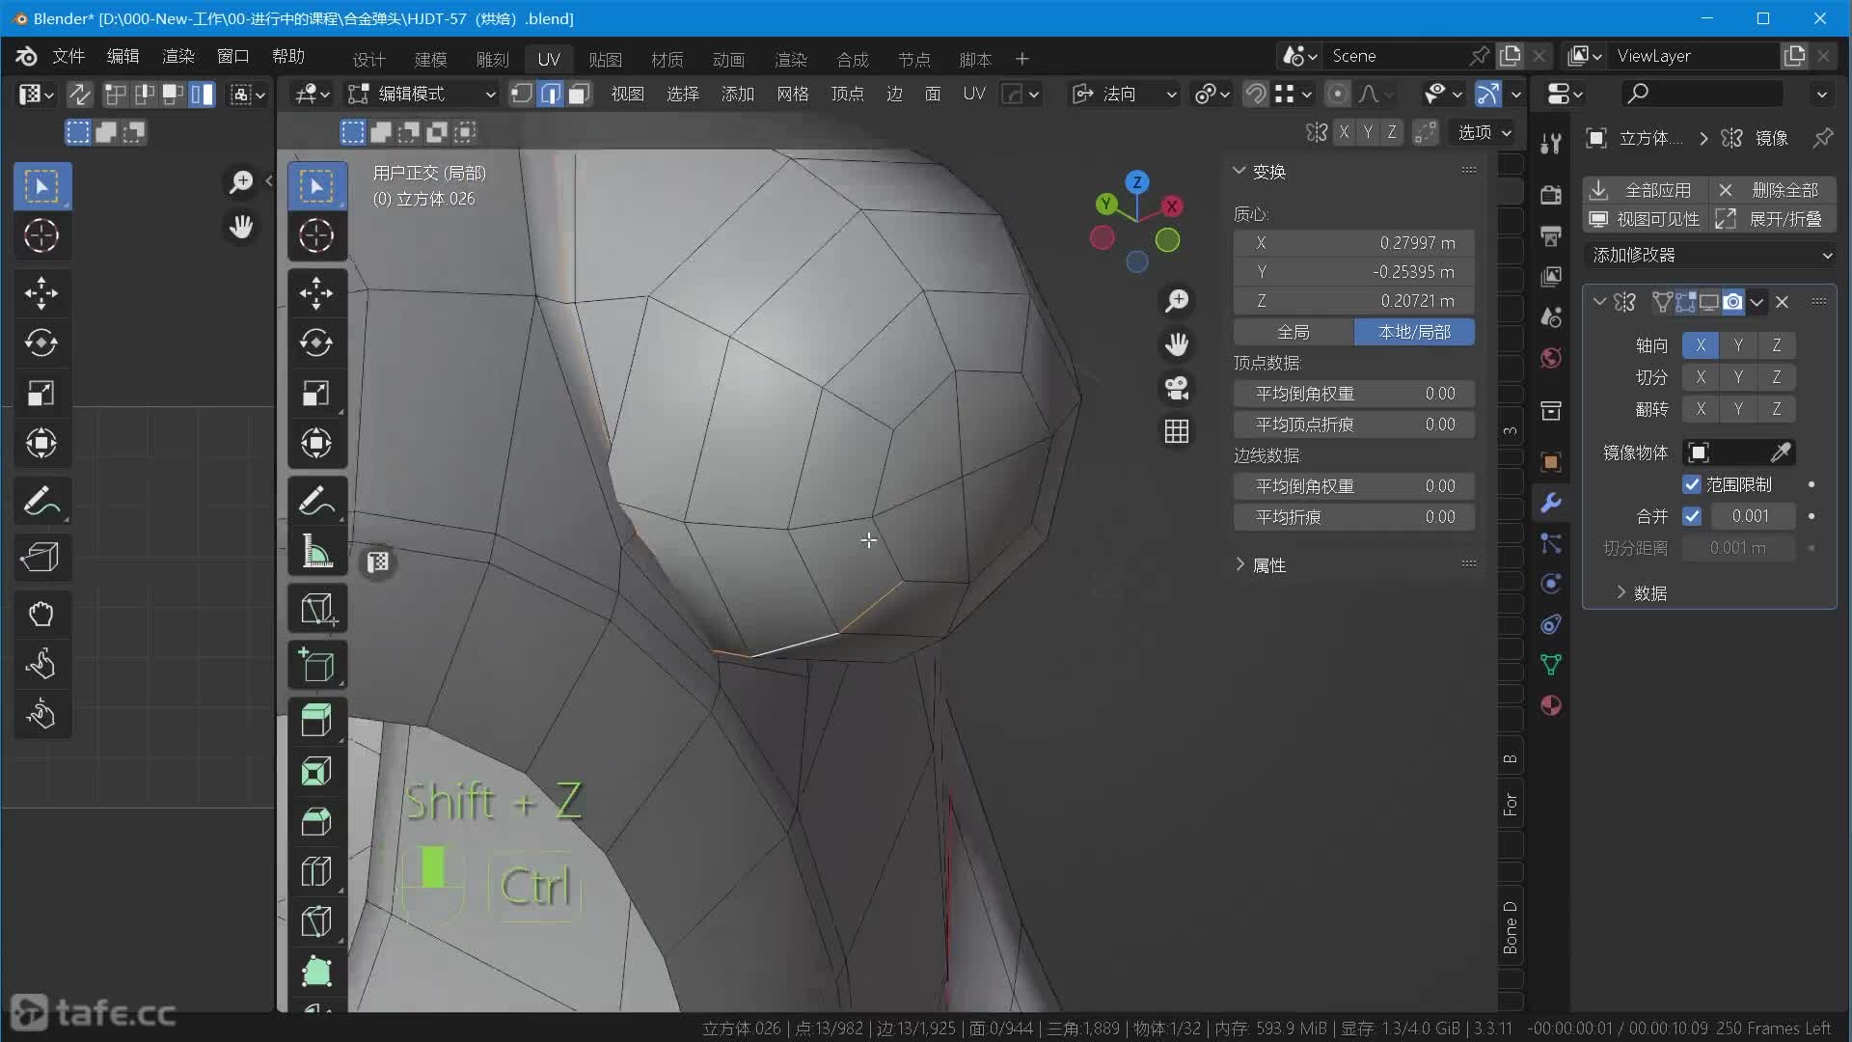Toggle the 范围限制 clipping checkbox
Screen dimensions: 1852x1042
1692,484
